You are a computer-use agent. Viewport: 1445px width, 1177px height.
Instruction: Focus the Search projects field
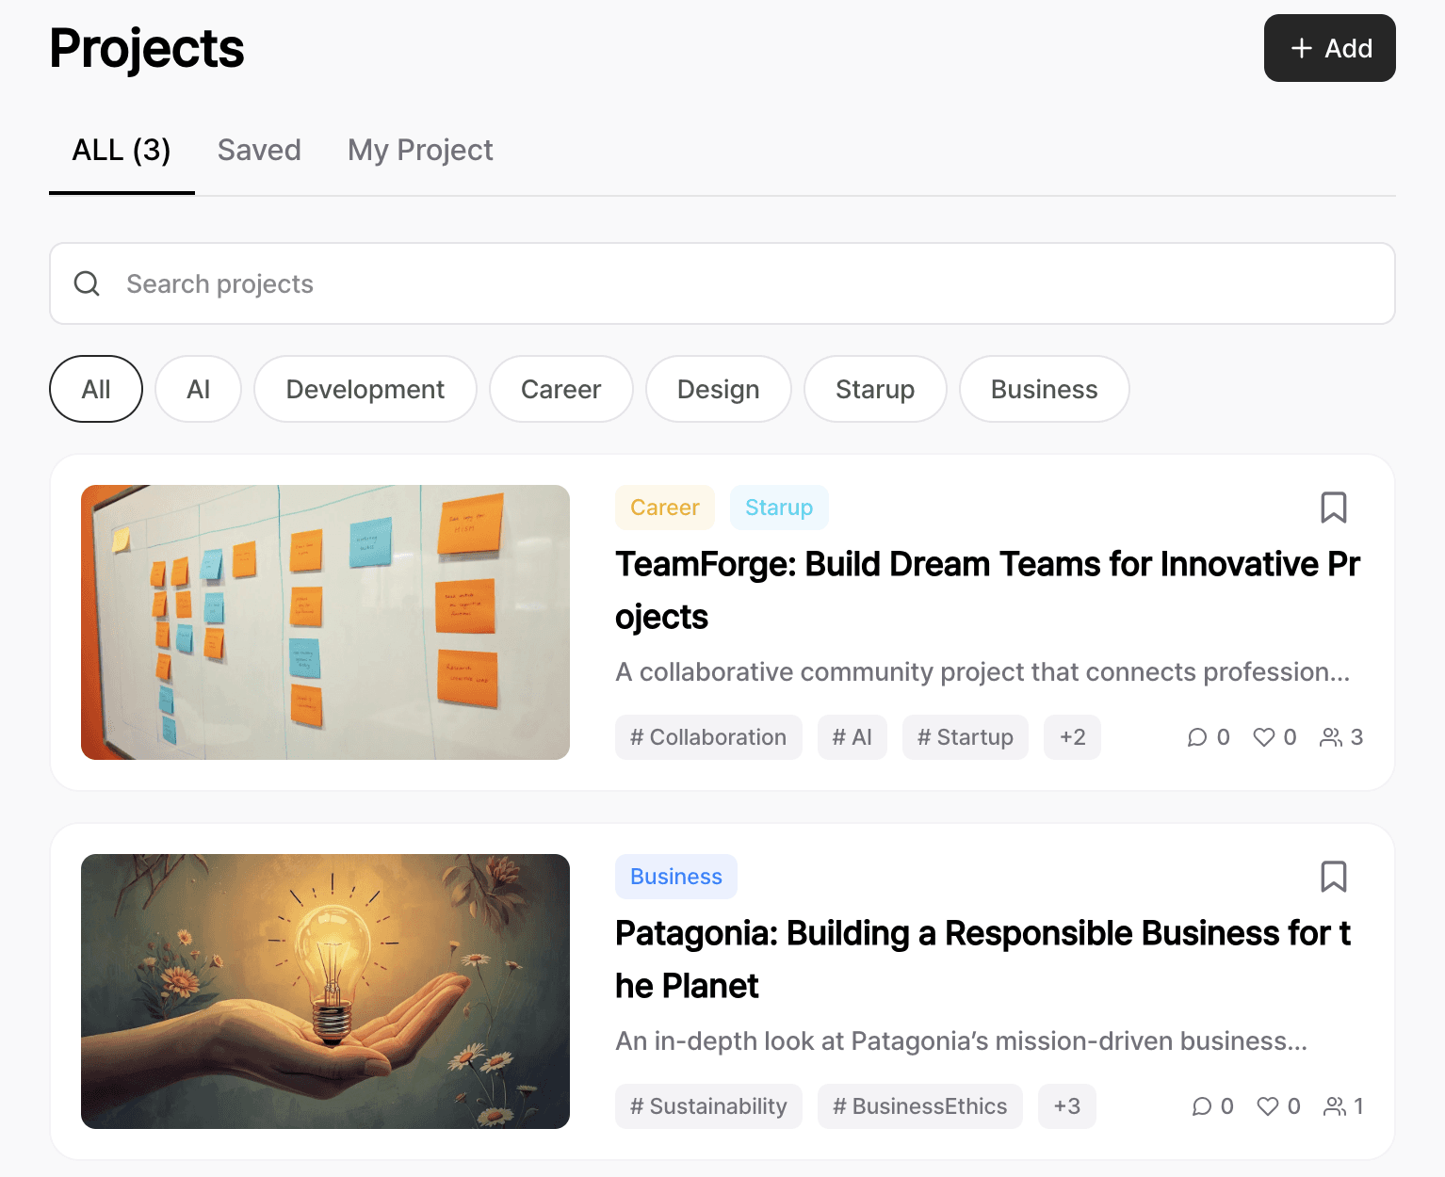click(x=735, y=283)
